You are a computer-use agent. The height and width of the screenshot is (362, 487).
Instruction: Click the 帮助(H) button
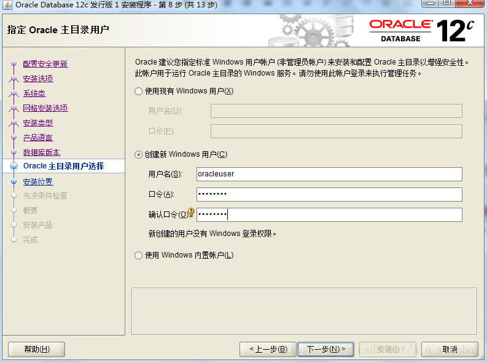[37, 350]
